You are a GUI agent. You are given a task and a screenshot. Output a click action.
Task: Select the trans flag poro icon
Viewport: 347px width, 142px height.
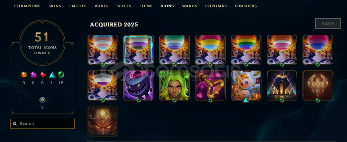103,50
